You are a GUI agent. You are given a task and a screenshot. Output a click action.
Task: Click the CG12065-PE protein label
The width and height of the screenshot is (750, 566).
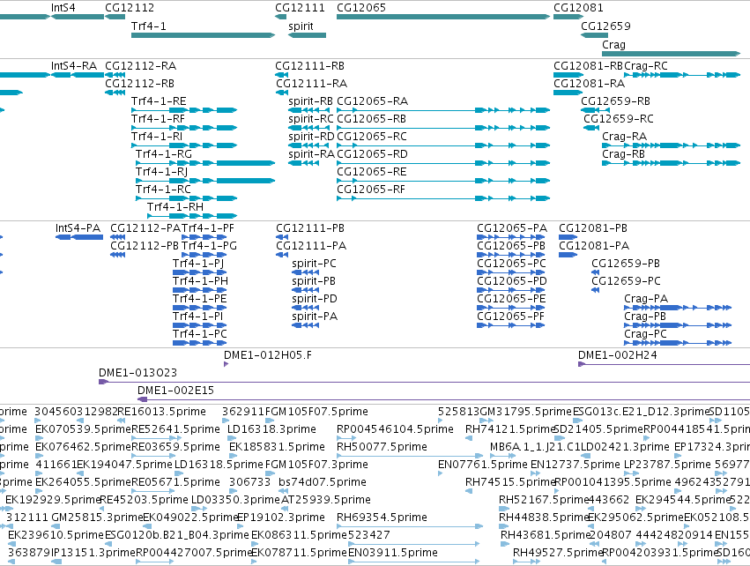pos(511,299)
